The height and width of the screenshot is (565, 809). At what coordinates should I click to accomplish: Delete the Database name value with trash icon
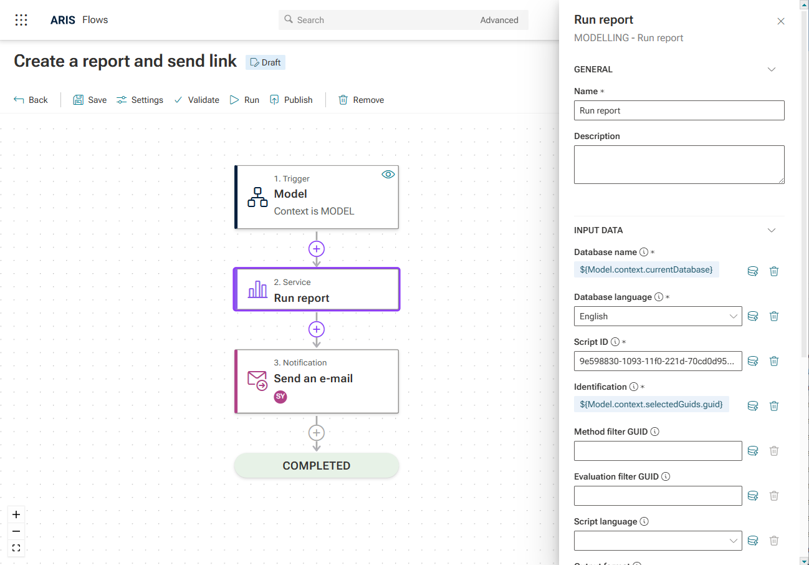(x=773, y=271)
